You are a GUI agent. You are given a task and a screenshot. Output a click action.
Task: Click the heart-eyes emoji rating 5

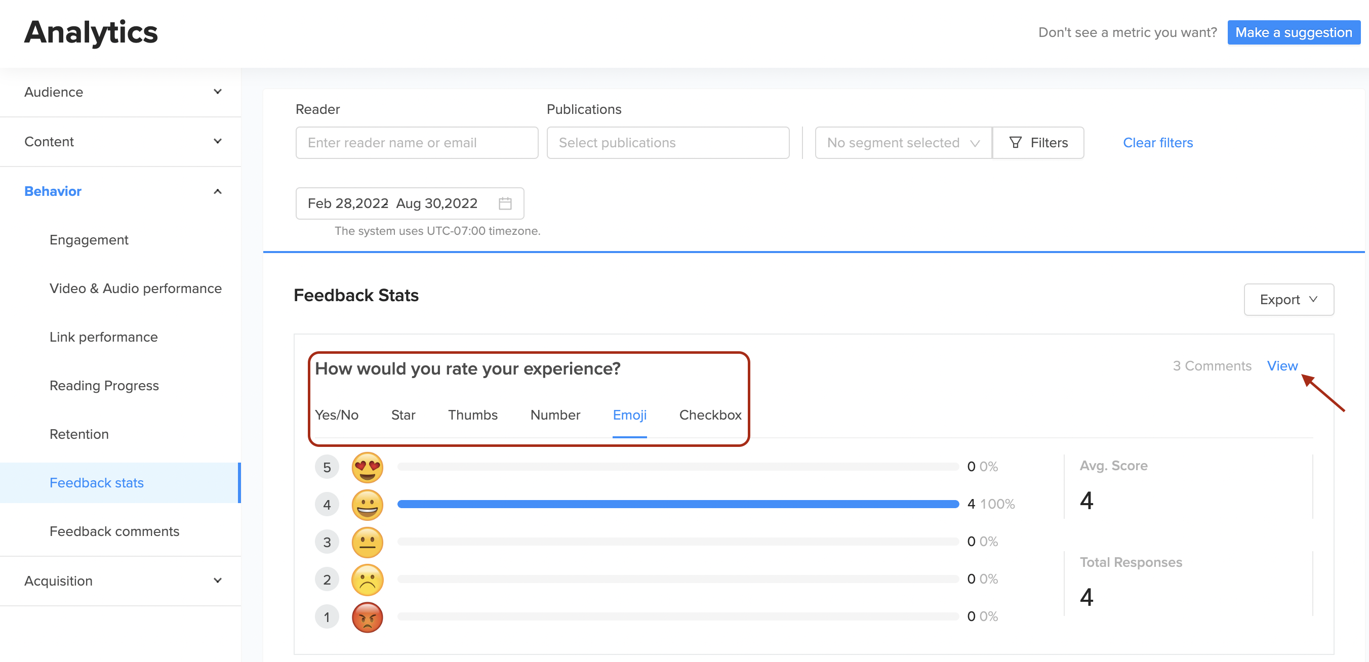367,467
